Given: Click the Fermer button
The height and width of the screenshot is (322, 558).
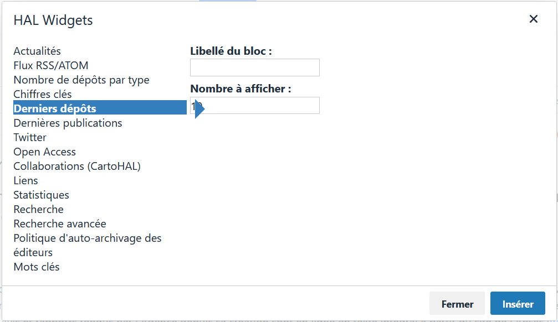Looking at the screenshot, I should (457, 303).
